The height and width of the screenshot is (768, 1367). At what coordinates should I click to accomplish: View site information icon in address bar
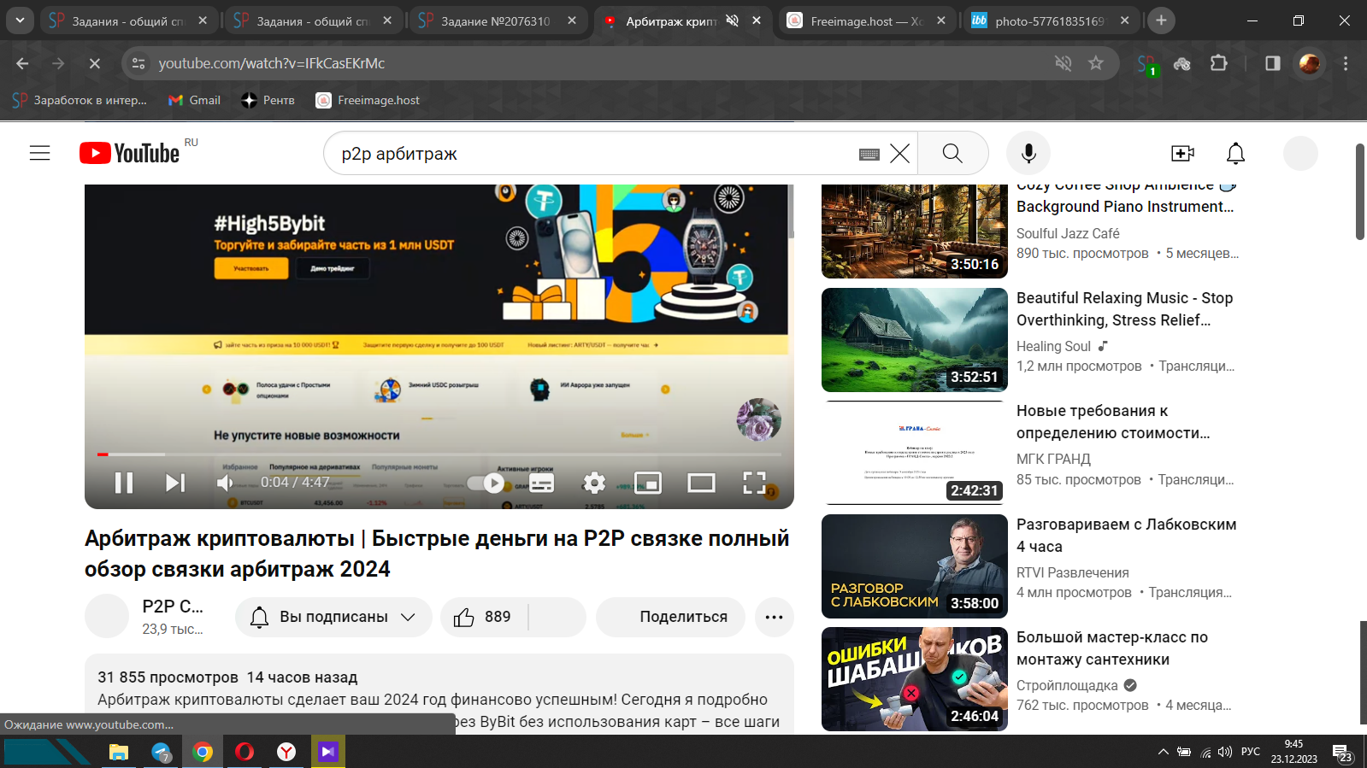(x=138, y=63)
